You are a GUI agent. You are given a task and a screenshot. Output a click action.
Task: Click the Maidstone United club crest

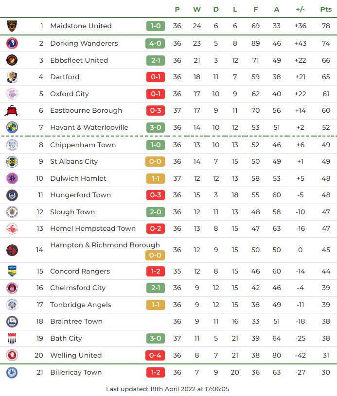[x=12, y=26]
